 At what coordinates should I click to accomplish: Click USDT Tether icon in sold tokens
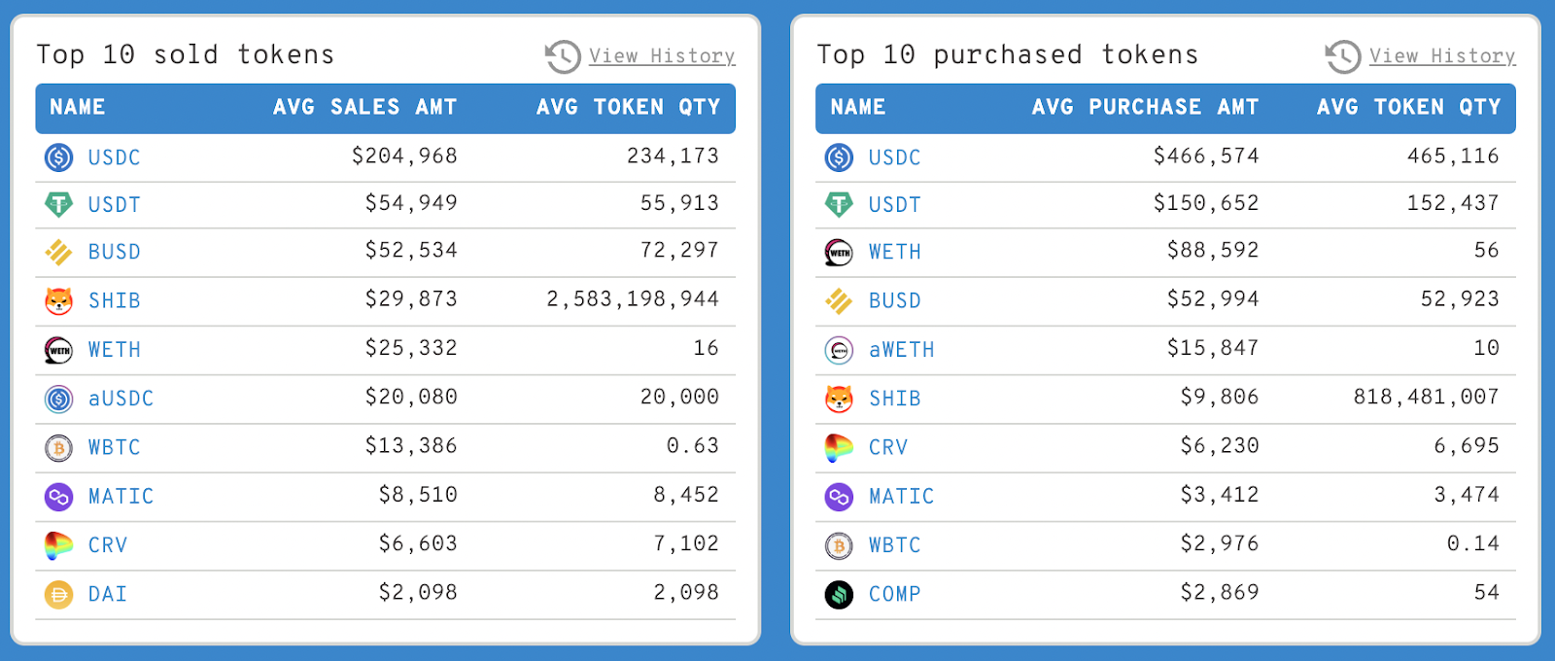point(59,204)
